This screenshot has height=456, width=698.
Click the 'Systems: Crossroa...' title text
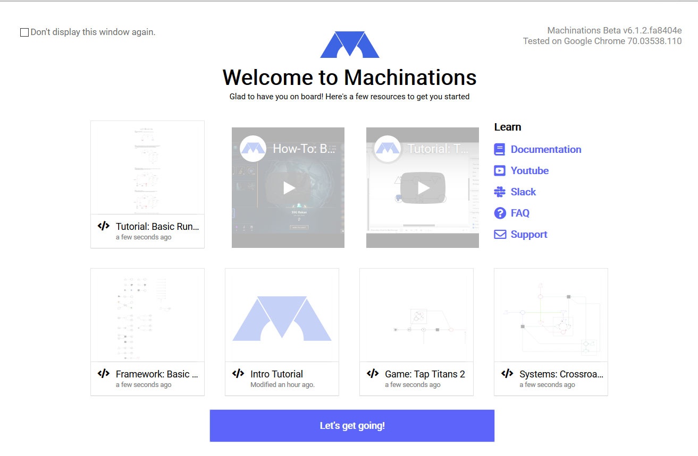click(x=561, y=374)
